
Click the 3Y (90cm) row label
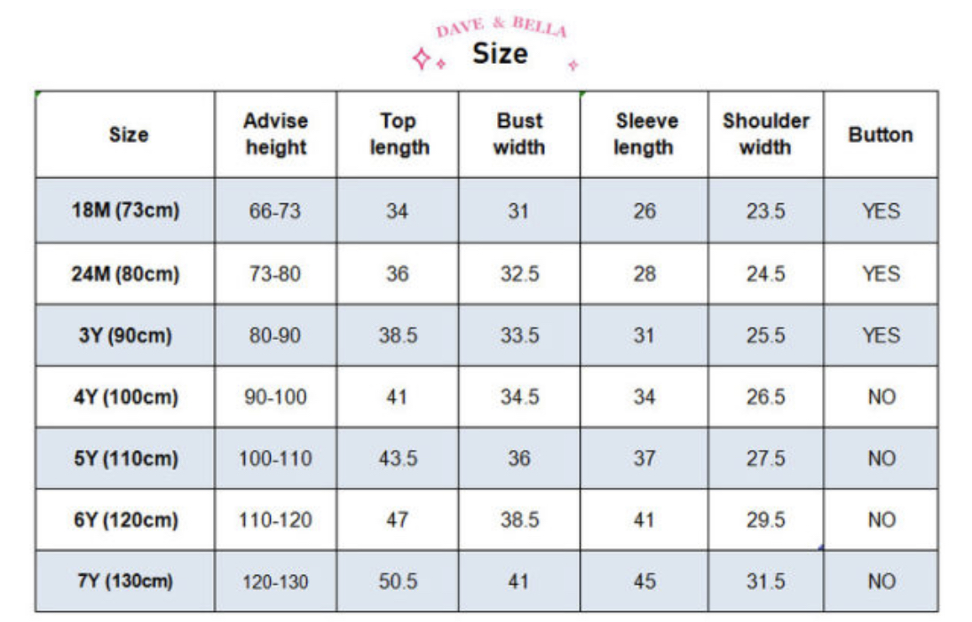click(126, 335)
